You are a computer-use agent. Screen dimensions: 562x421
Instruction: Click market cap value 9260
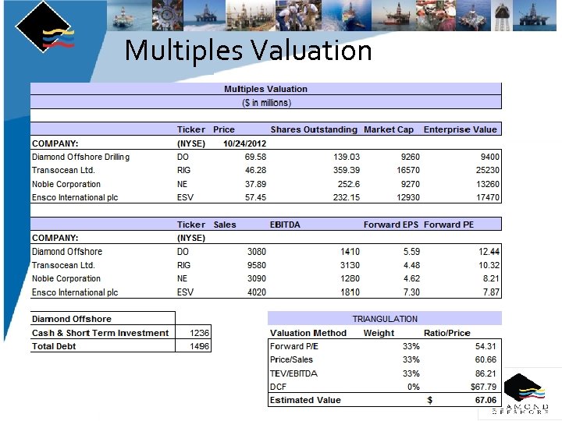(x=411, y=157)
